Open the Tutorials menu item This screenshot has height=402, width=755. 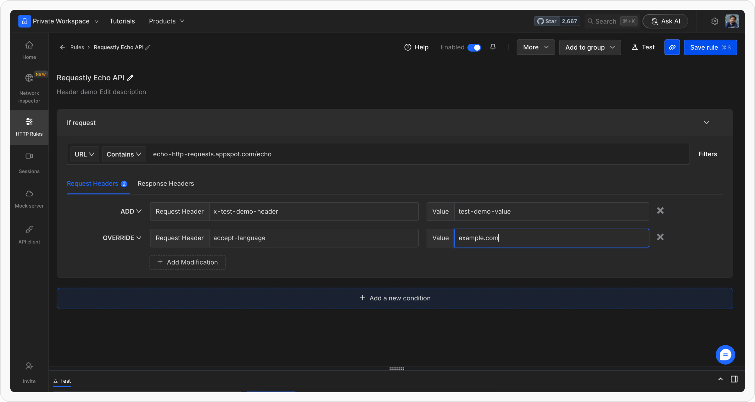click(122, 21)
